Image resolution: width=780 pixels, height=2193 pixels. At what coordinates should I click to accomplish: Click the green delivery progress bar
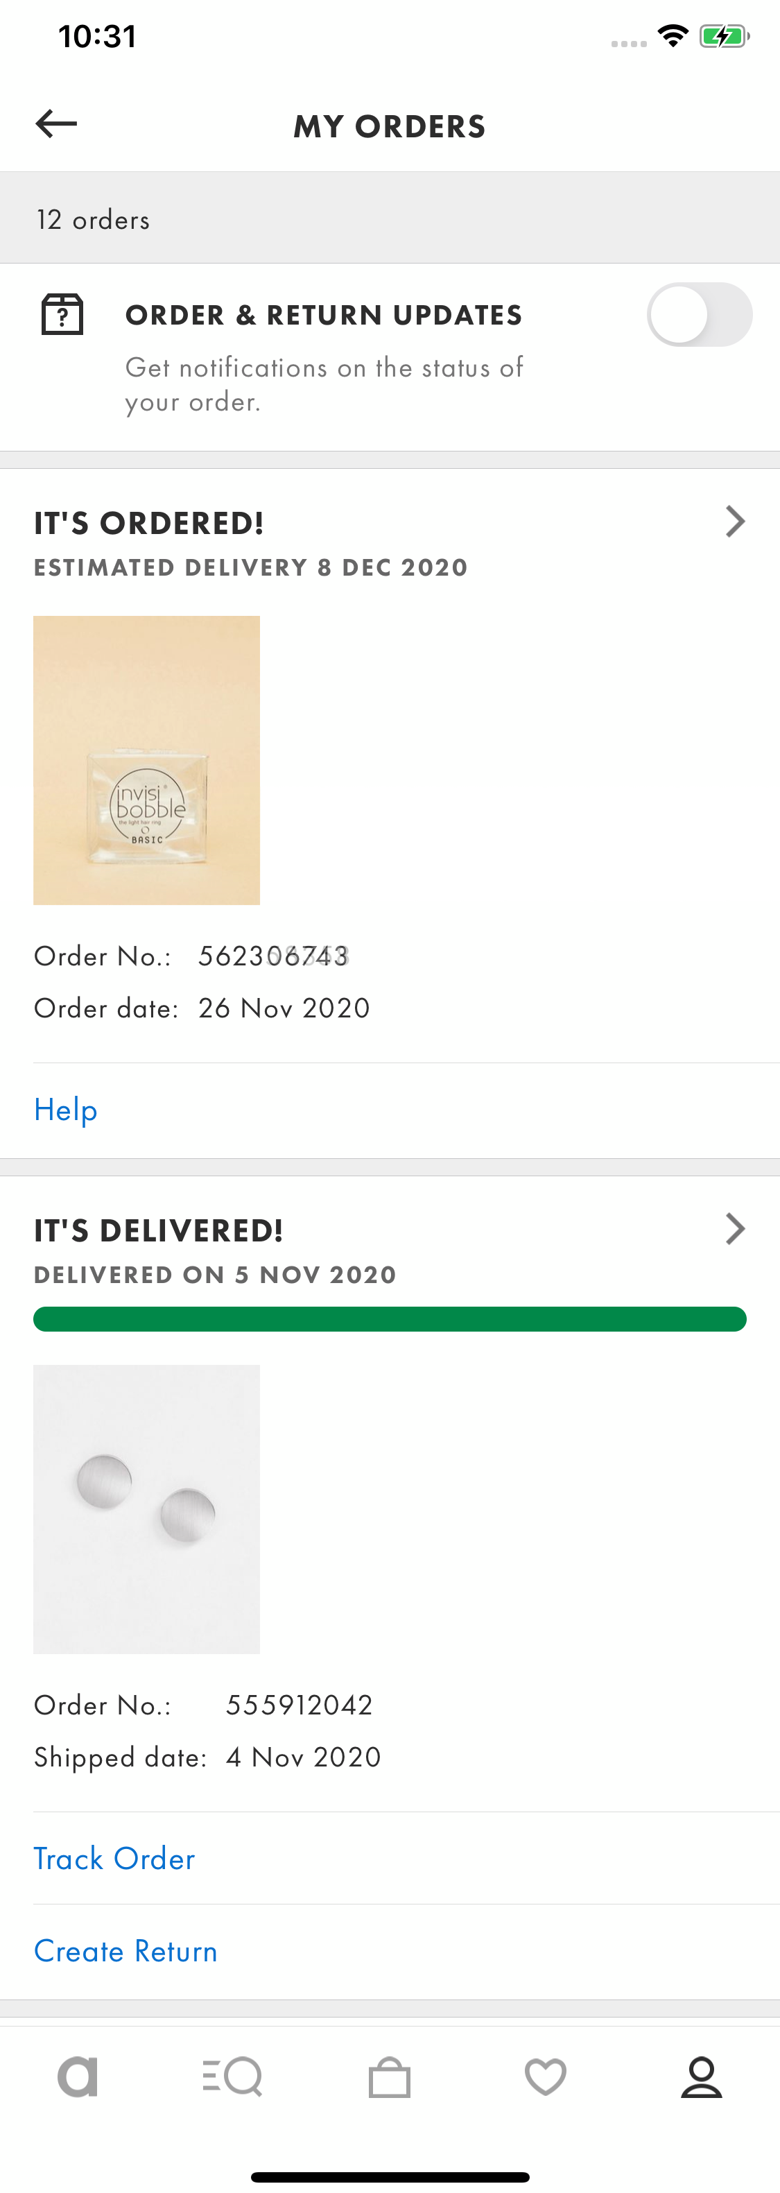pos(390,1318)
